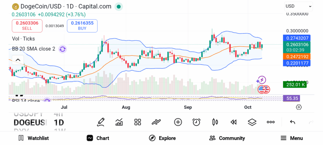Switch to the Watchlist tab

(x=33, y=138)
